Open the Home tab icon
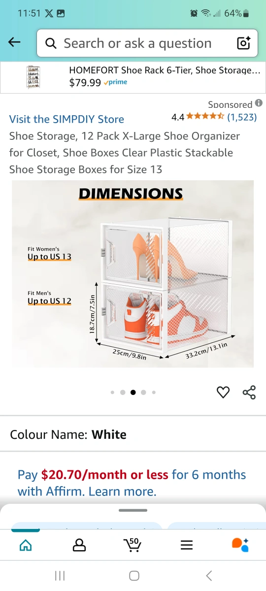This screenshot has height=591, width=266. pos(25,545)
